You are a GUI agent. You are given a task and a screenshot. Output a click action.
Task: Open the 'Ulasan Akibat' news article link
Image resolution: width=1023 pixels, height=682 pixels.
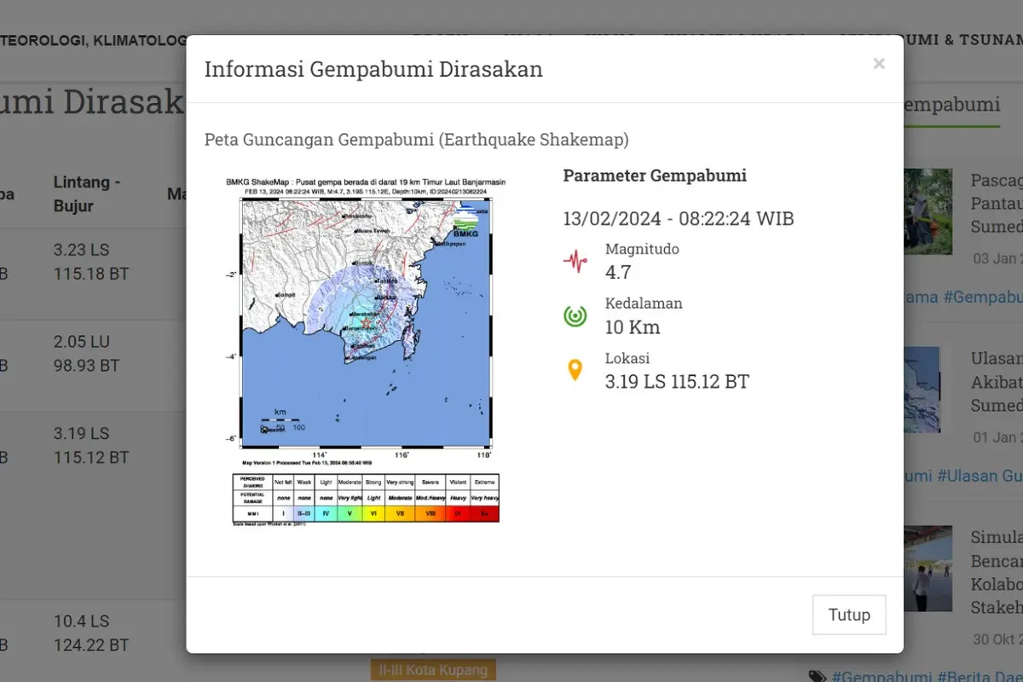pyautogui.click(x=997, y=382)
